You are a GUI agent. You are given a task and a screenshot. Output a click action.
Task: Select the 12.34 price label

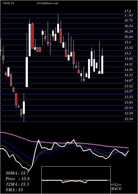click(129, 119)
